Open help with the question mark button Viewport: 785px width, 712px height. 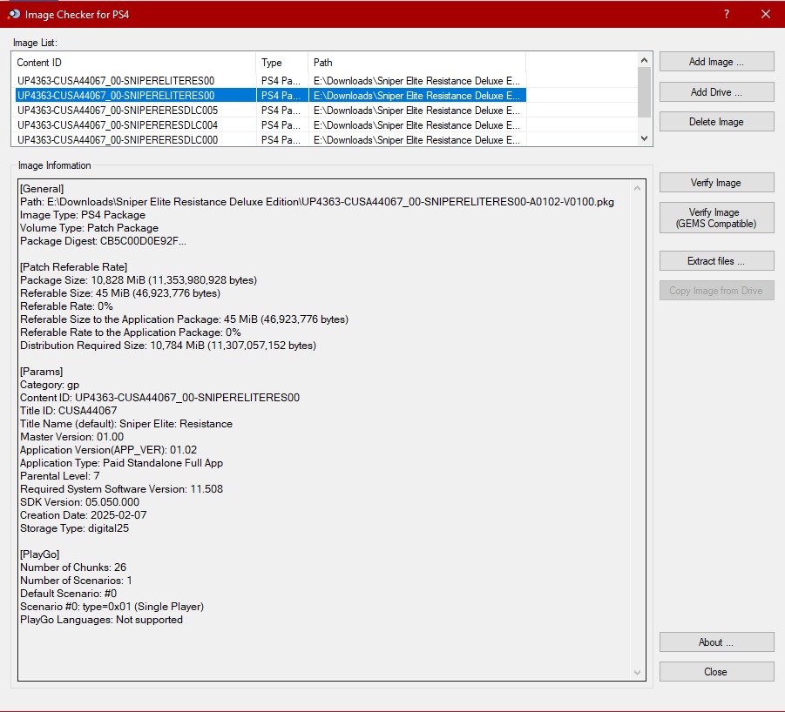(727, 14)
